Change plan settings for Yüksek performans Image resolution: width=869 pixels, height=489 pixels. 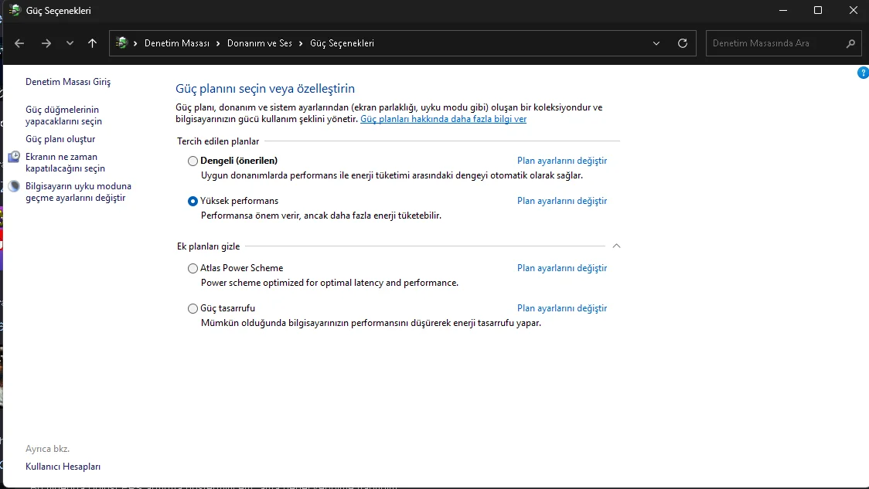pos(562,201)
